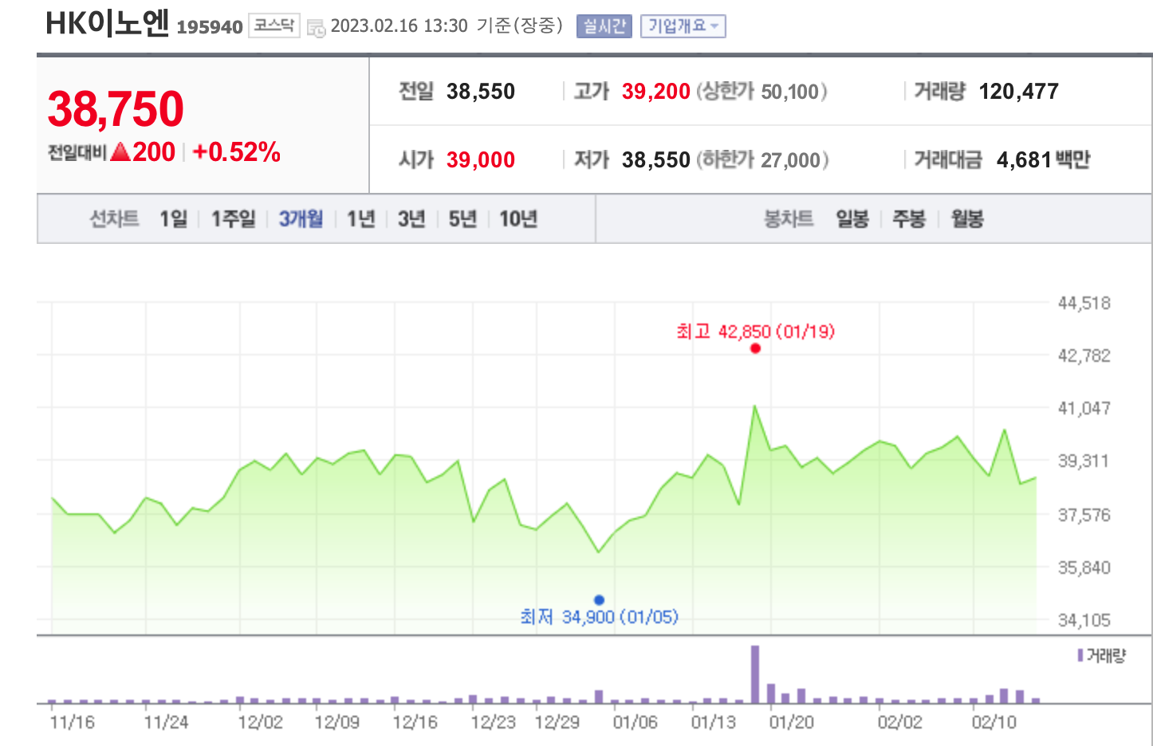This screenshot has width=1153, height=746.
Task: Click the purple 거래량 legend marker
Action: click(x=1080, y=655)
